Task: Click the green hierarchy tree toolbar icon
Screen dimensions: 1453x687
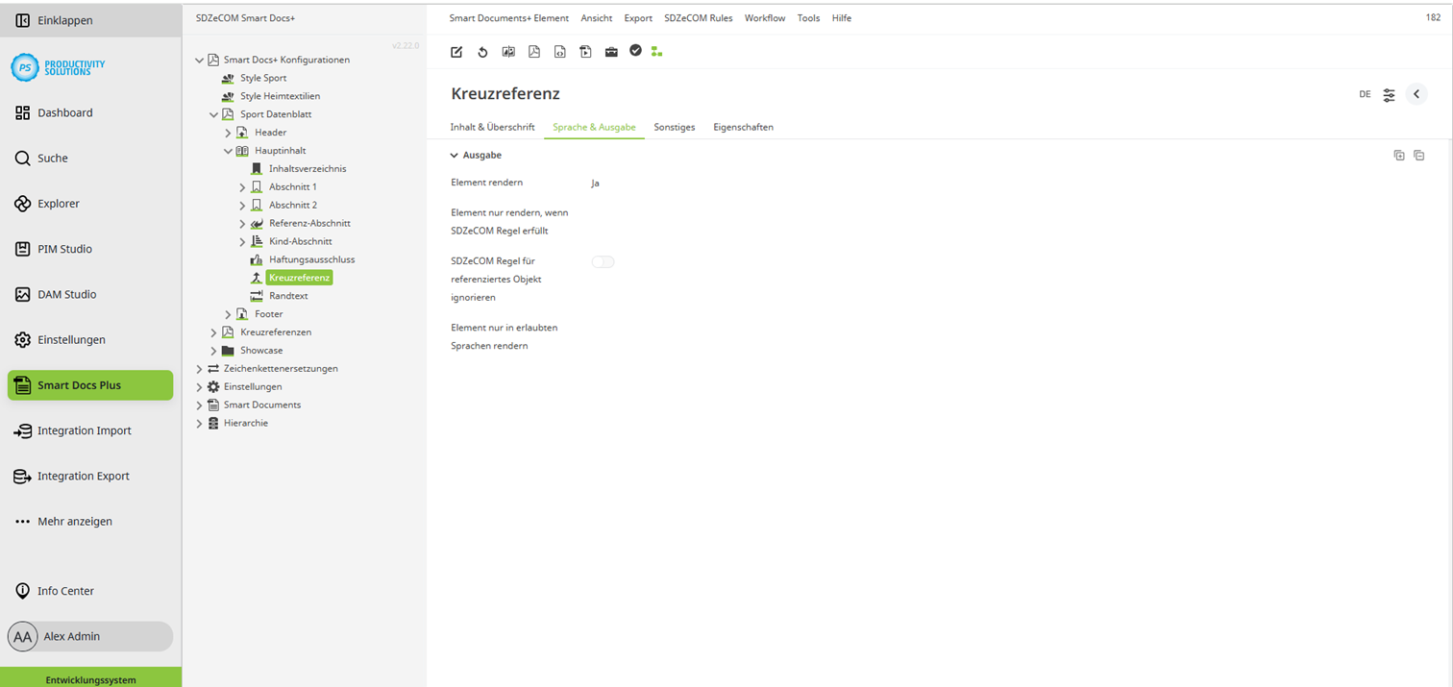Action: coord(656,52)
